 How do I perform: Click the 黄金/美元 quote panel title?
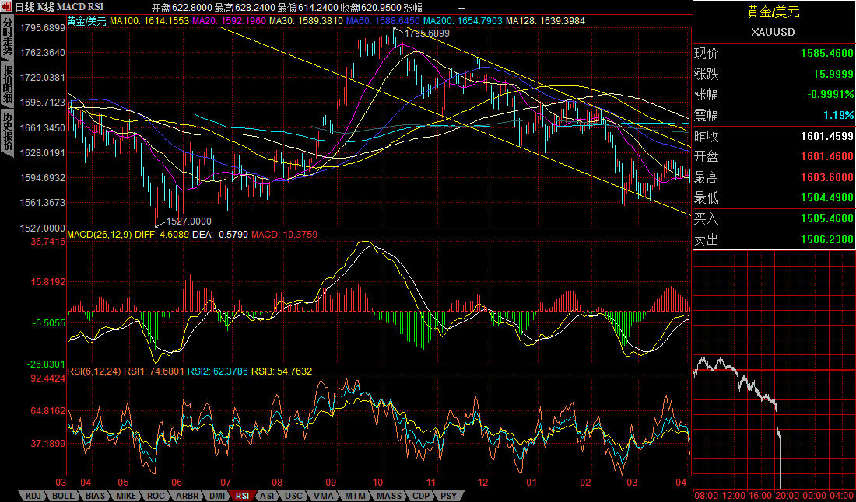(773, 12)
